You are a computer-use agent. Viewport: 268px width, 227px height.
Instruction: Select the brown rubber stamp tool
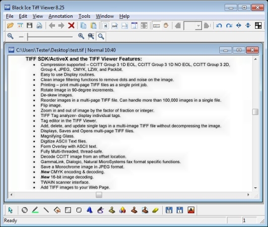coord(134,210)
